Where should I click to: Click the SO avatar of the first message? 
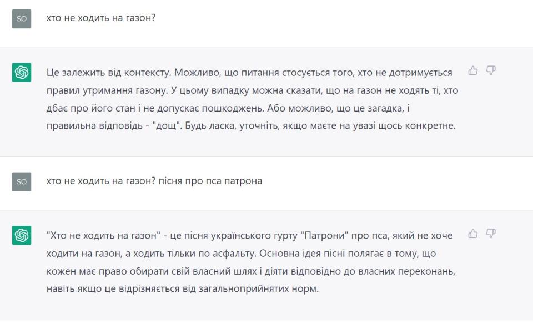coord(22,18)
